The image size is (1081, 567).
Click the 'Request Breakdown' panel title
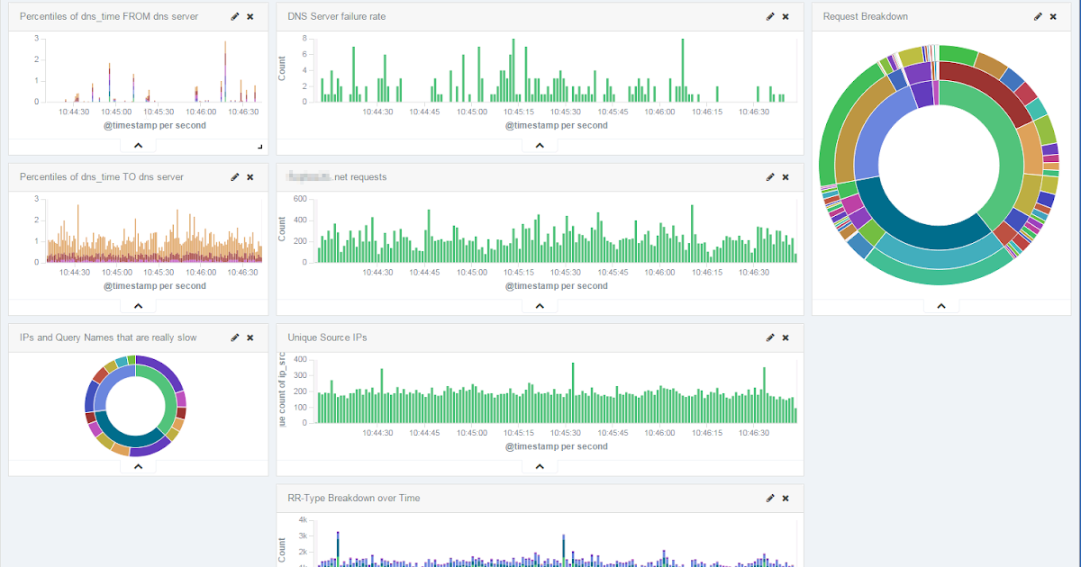pos(866,16)
